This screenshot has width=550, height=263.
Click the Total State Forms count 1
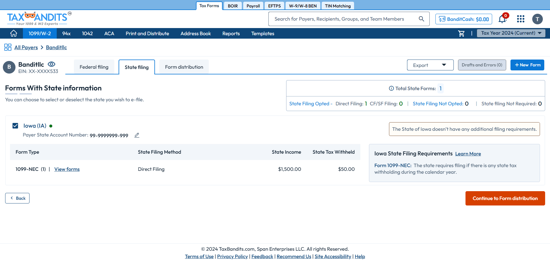(441, 88)
